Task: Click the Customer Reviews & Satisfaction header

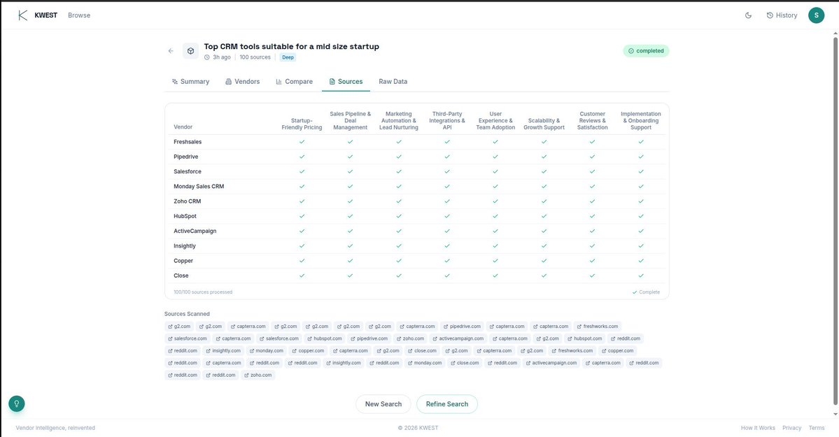Action: [592, 121]
